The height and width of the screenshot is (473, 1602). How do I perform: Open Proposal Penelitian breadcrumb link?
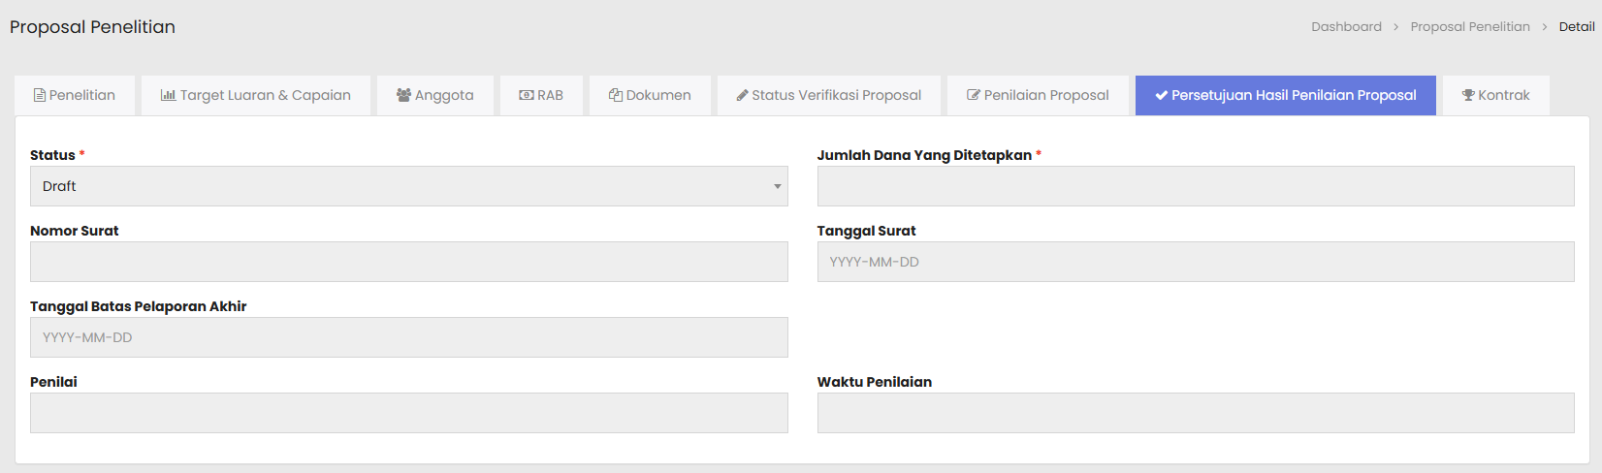pyautogui.click(x=1469, y=27)
